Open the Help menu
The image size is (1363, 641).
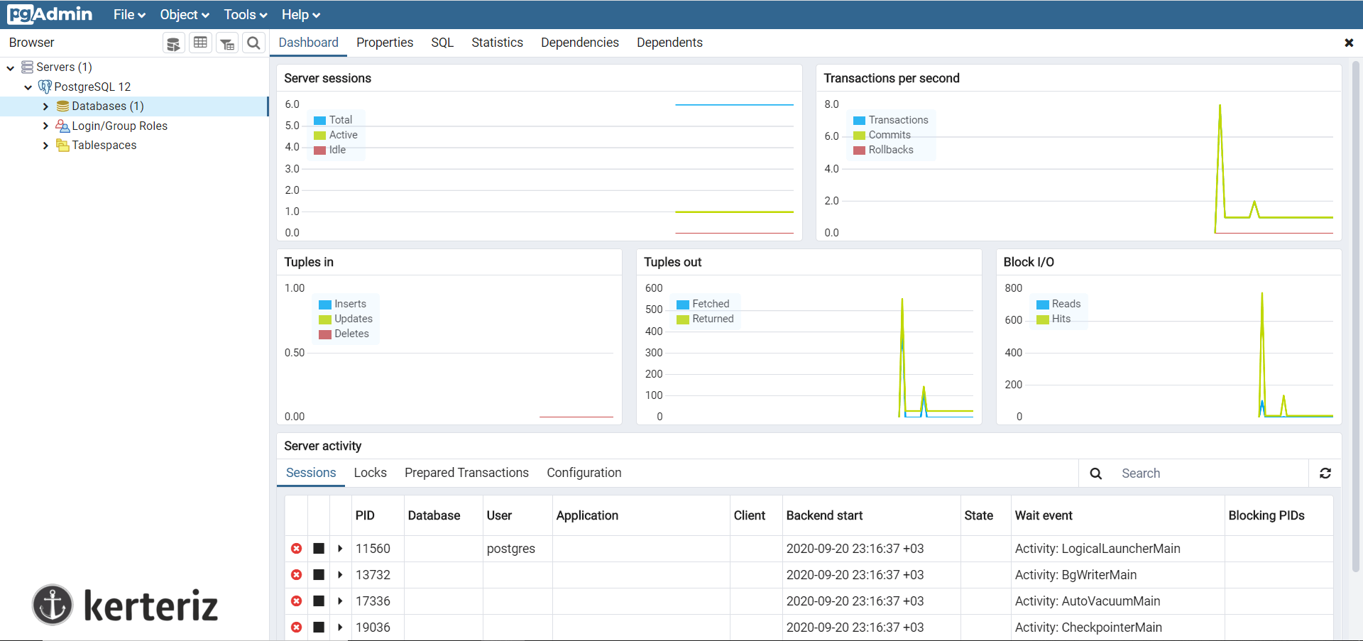301,15
